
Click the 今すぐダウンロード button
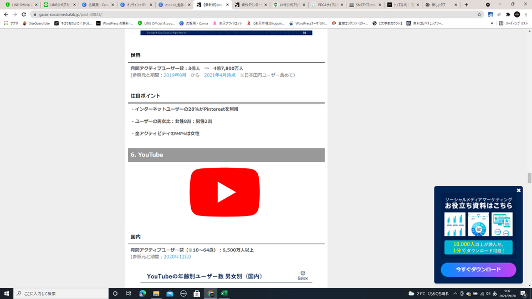pos(478,270)
